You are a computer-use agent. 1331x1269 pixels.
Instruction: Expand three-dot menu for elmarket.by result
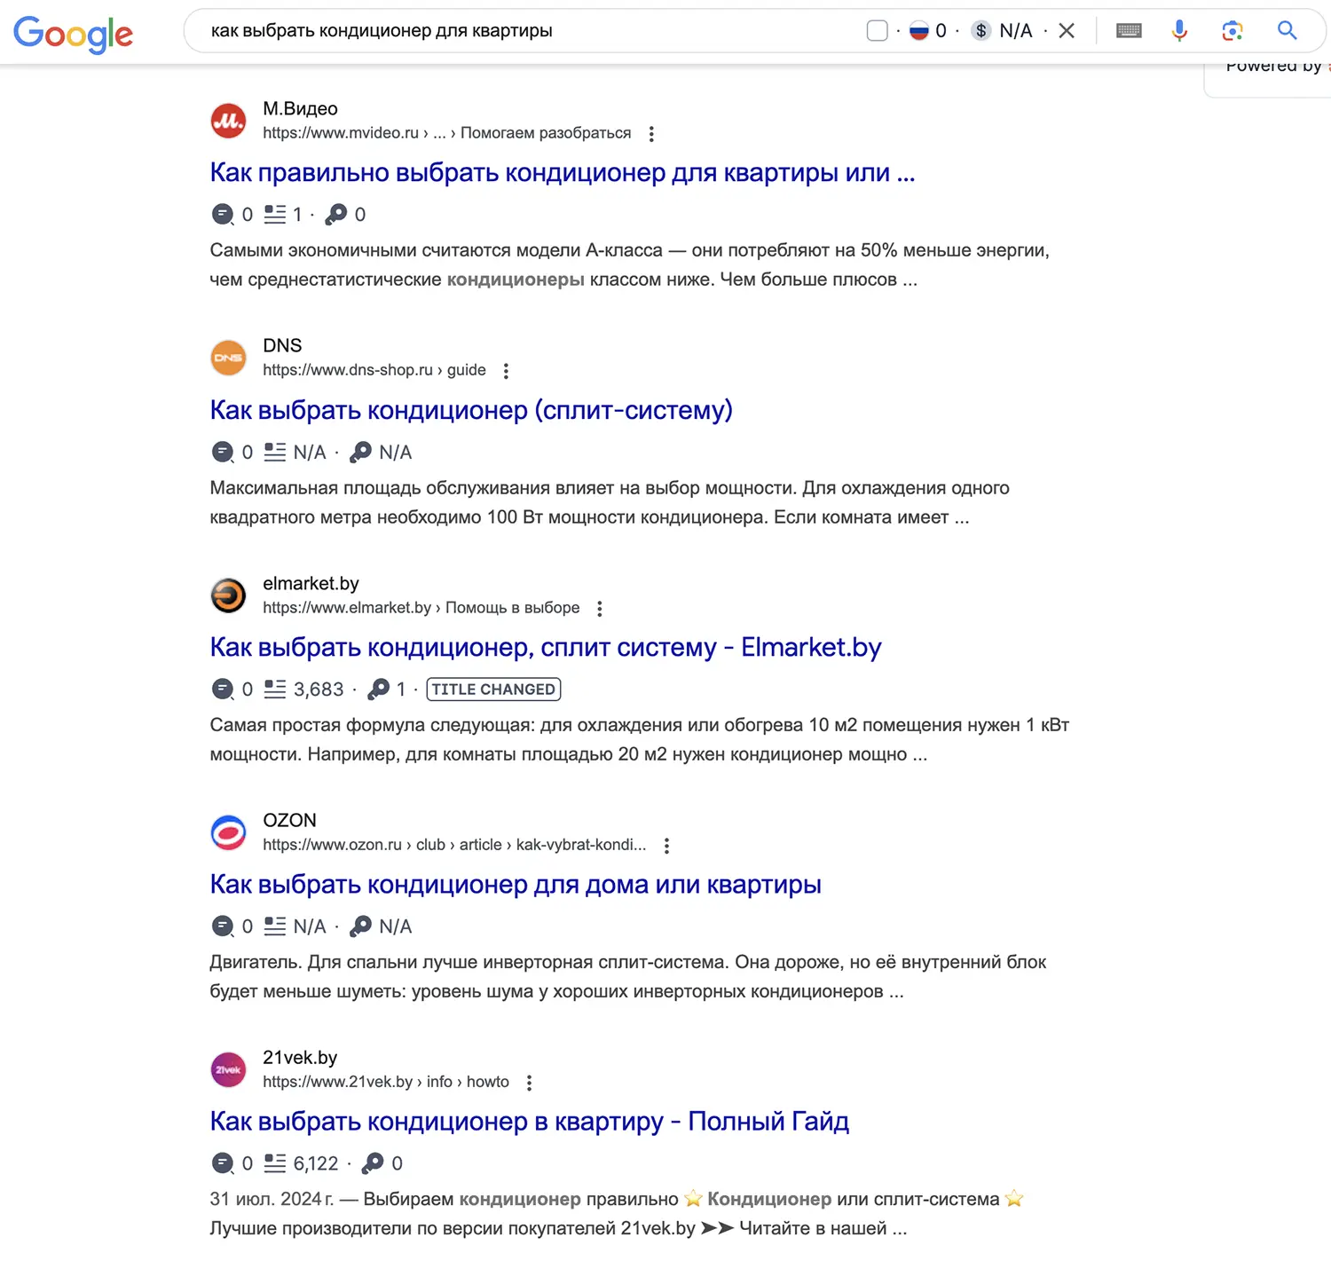click(x=600, y=609)
